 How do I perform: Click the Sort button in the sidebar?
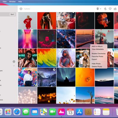click(x=12, y=14)
